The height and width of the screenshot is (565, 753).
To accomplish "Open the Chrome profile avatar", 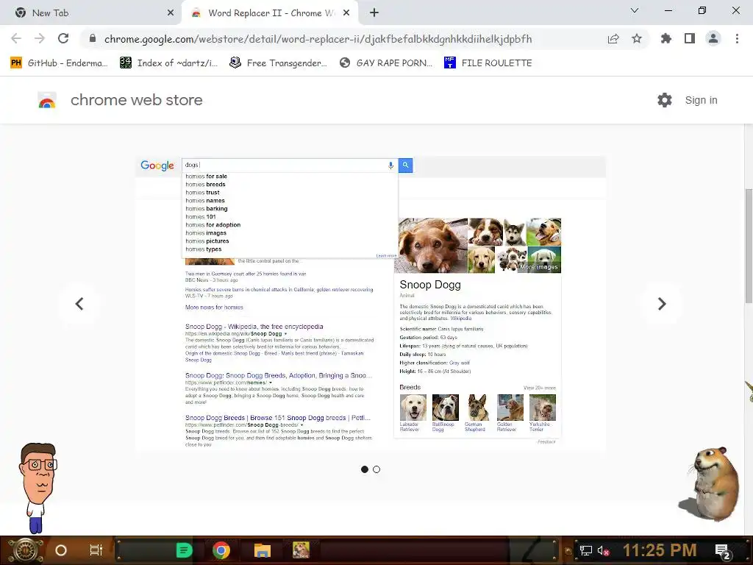I will click(x=713, y=38).
